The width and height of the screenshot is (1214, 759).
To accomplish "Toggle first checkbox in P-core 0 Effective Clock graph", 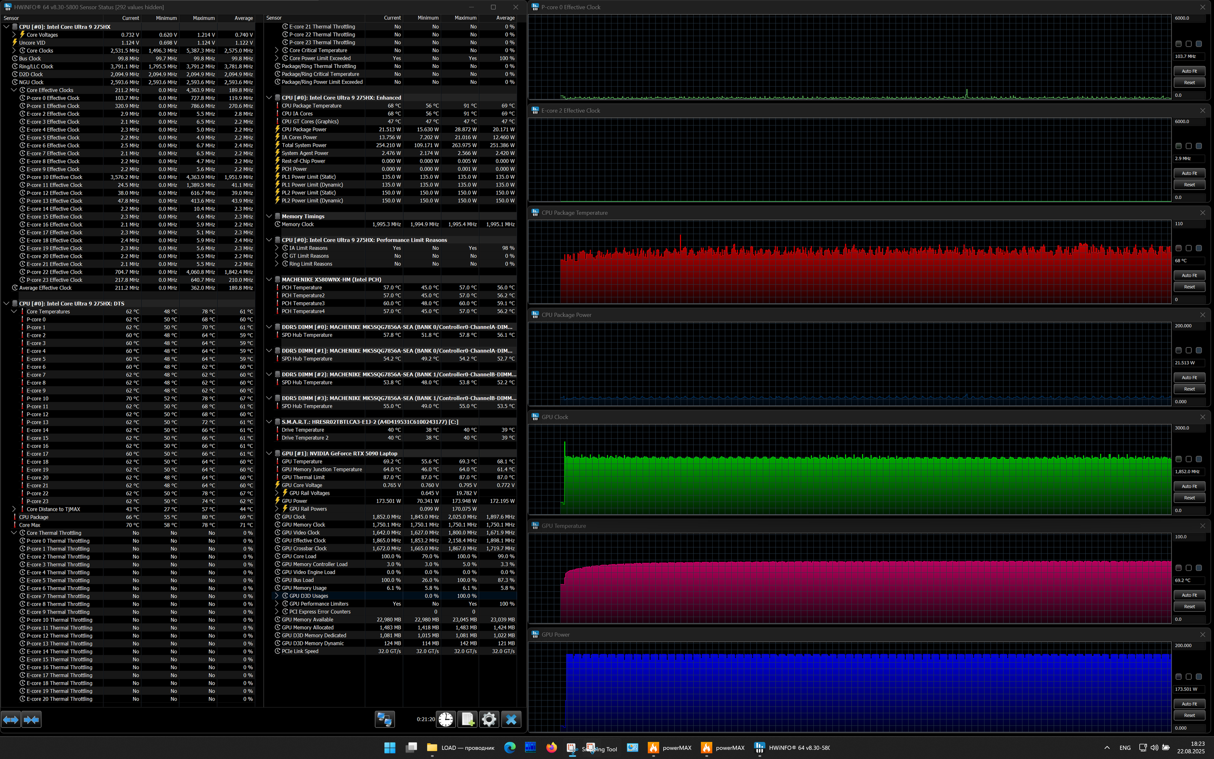I will (1178, 44).
